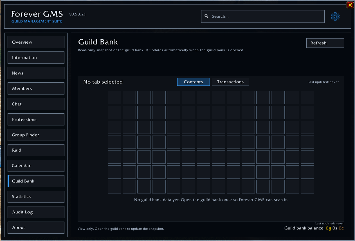Screen dimensions: 355x241
Task: Go to the Information page
Action: [36, 58]
